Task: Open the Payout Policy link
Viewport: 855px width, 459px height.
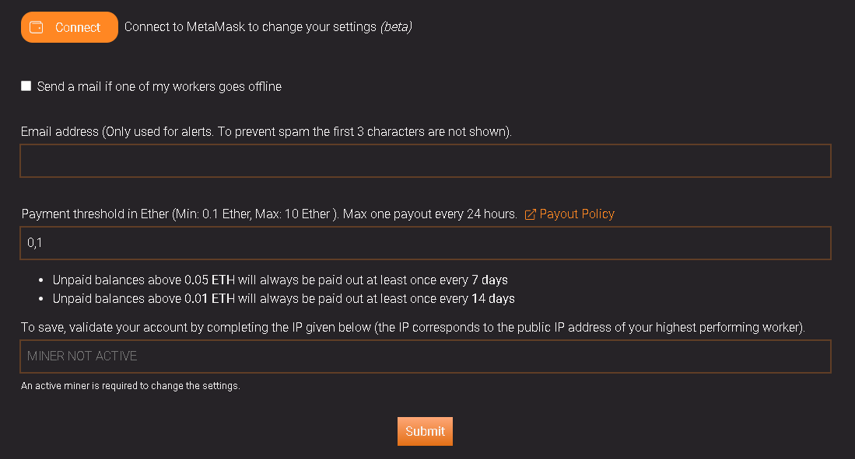Action: coord(576,214)
